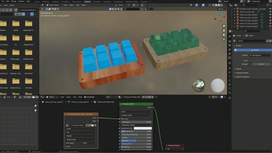Click the Blender Proje... folder
This screenshot has width=272, height=153.
28,55
